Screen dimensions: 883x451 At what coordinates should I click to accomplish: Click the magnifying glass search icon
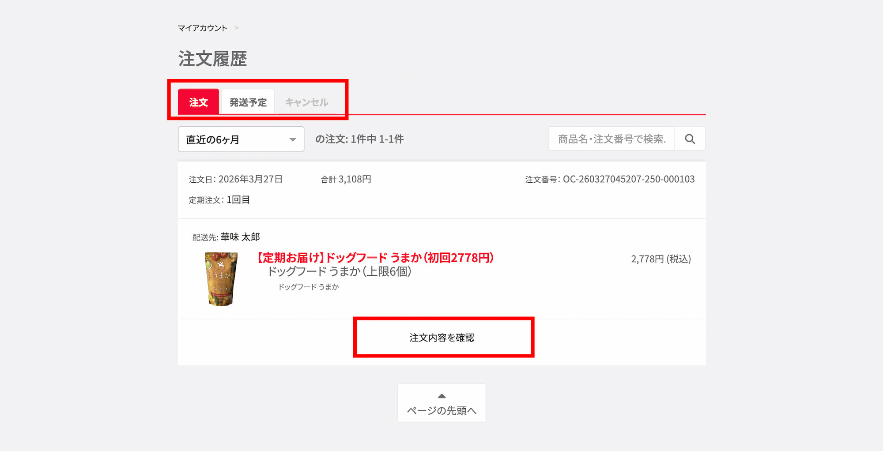690,139
